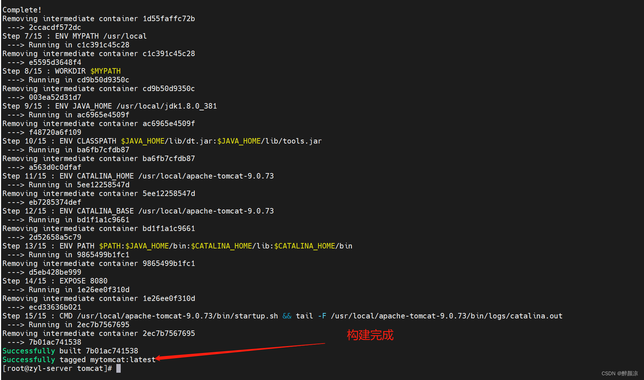Click the "Successfully tagged mytomcat:latest" line
Viewport: 644px width, 380px height.
pyautogui.click(x=79, y=360)
